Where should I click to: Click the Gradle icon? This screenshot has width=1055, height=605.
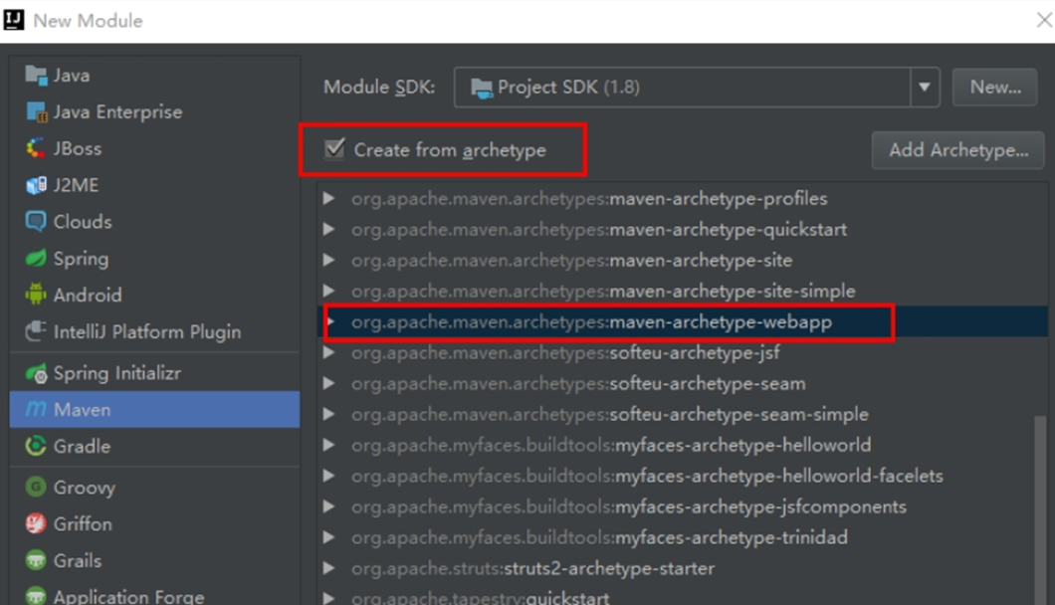[x=36, y=446]
